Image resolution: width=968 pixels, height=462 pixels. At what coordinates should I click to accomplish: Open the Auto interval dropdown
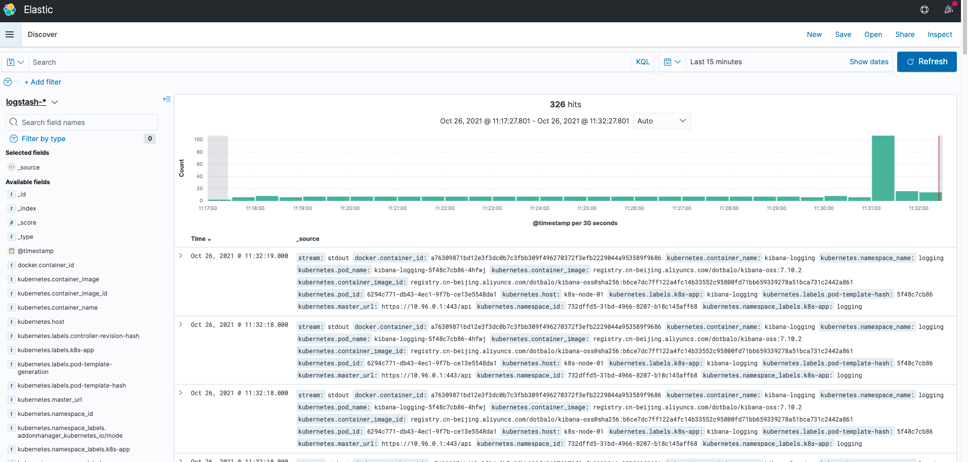[x=662, y=121]
